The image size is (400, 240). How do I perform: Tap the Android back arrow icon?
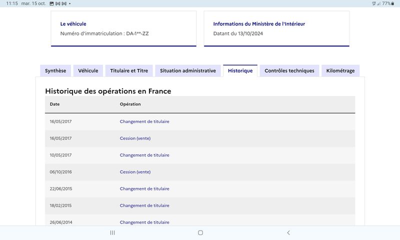(x=288, y=232)
